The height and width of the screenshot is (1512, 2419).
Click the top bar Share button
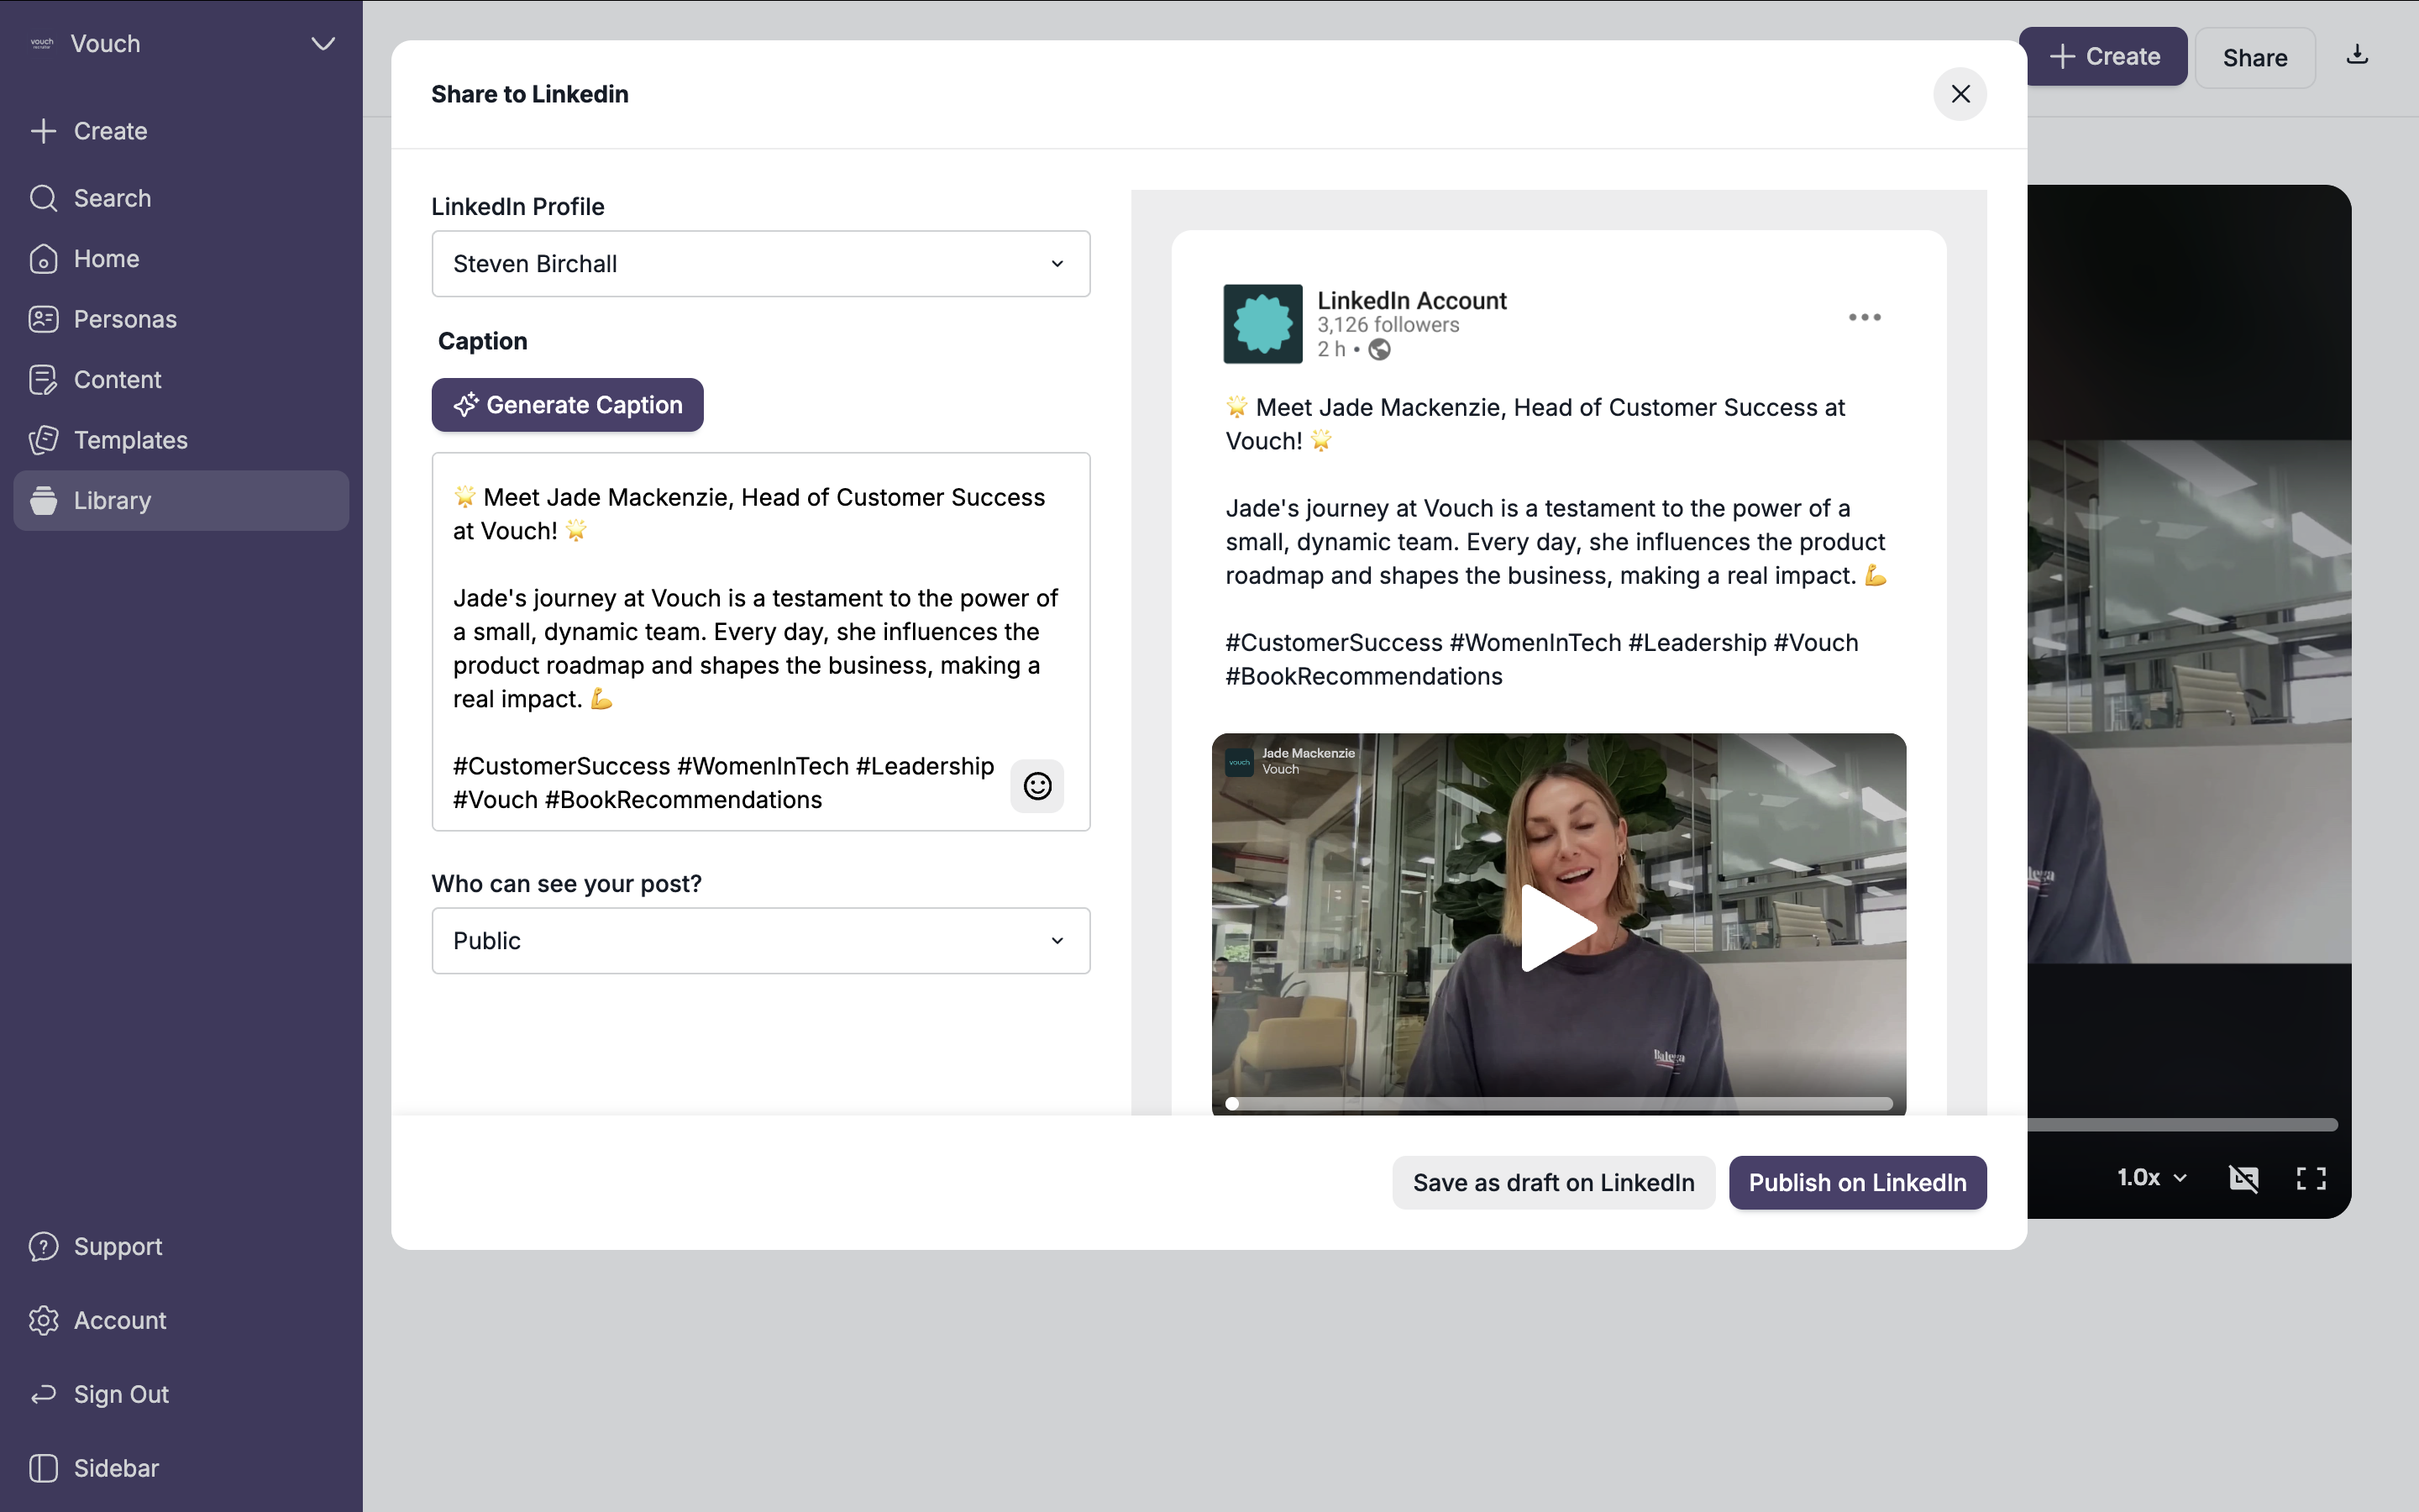click(x=2254, y=58)
